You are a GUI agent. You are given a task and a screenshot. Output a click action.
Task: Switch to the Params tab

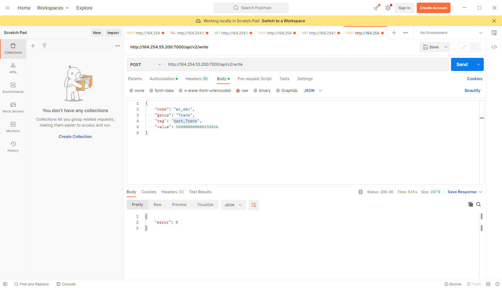pos(135,79)
